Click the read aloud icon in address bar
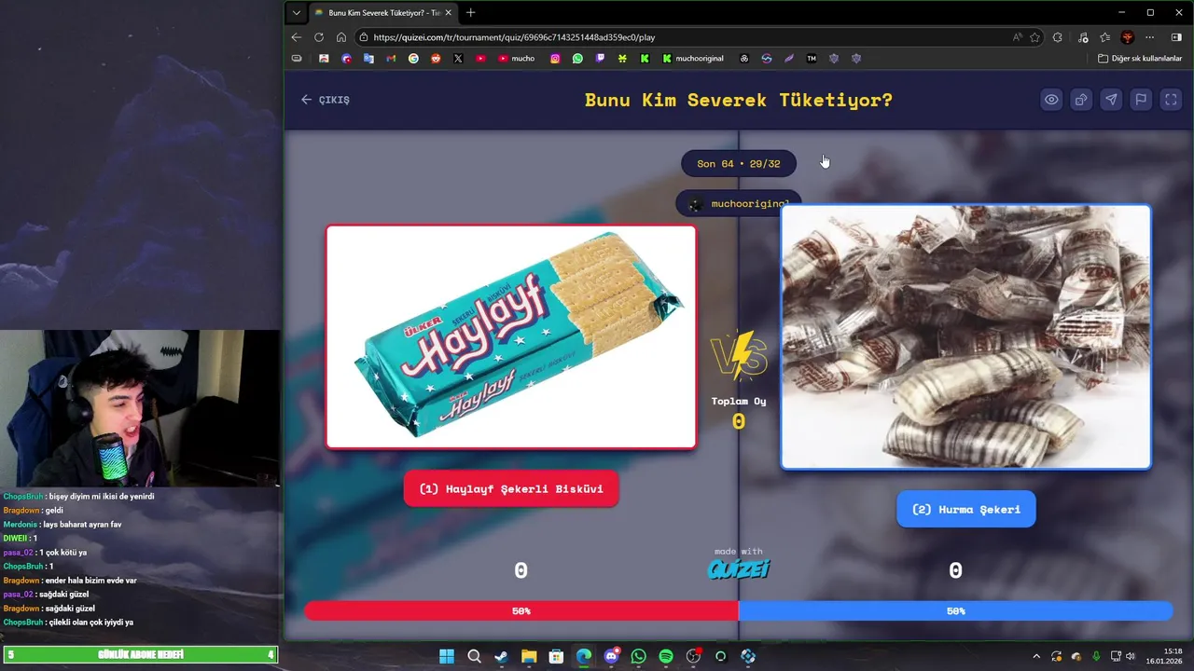1194x671 pixels. point(1017,37)
